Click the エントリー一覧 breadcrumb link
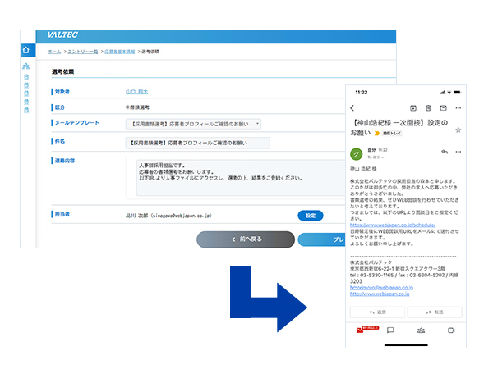Screen dimensions: 493x369 (83, 52)
